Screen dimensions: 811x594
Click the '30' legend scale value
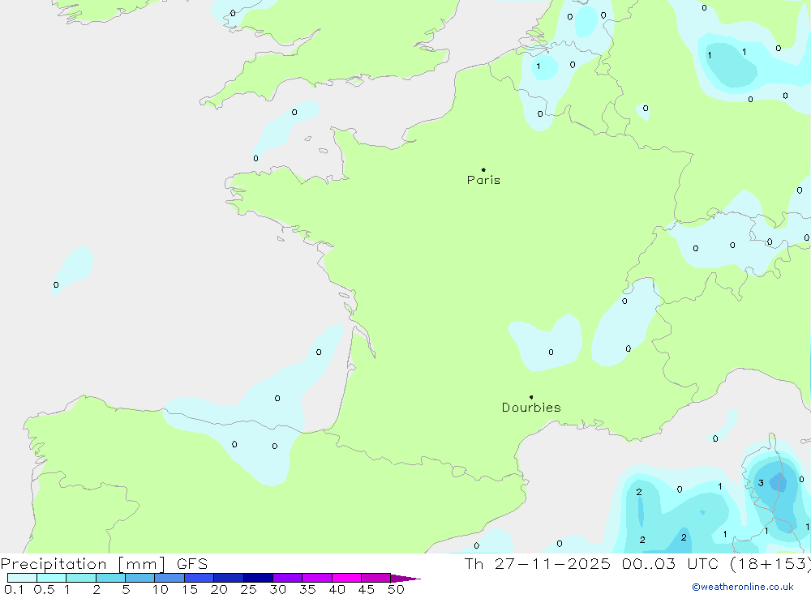[x=278, y=589]
